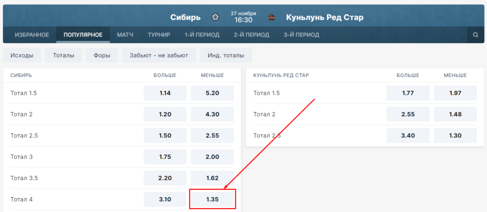Filter by Тоталы
Image resolution: width=487 pixels, height=212 pixels.
tap(64, 55)
